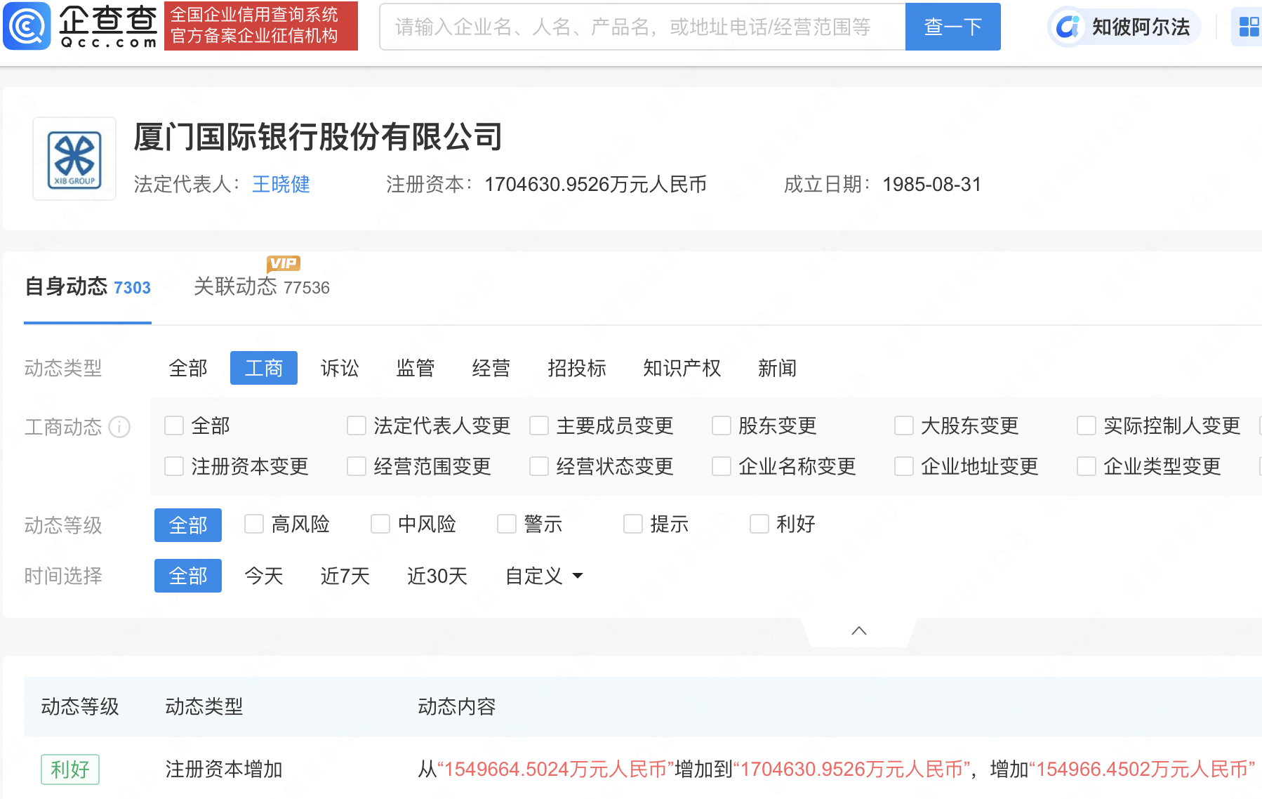Click 注册资本增加 entry in results
This screenshot has height=799, width=1262.
pyautogui.click(x=224, y=770)
